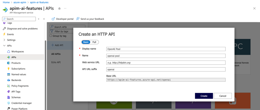Click the Add API label
The width and height of the screenshot is (260, 110).
[x=59, y=45]
